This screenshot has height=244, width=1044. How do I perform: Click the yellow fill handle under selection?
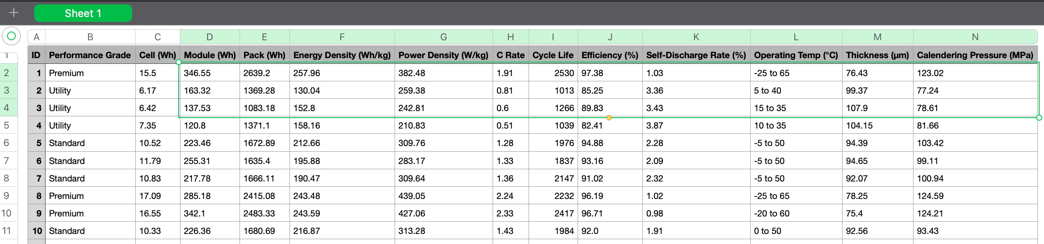click(609, 118)
